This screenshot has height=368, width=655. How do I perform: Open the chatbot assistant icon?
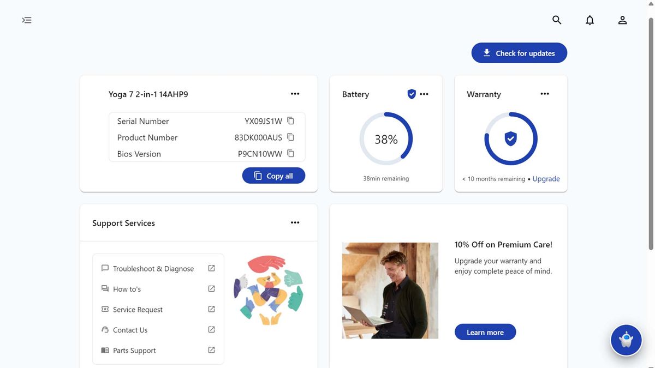[626, 340]
